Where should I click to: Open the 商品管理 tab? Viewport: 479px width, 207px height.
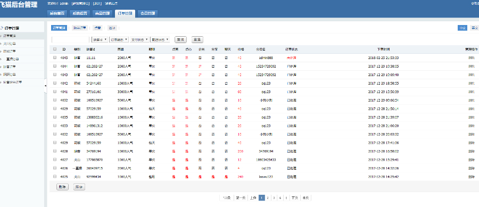coord(102,13)
